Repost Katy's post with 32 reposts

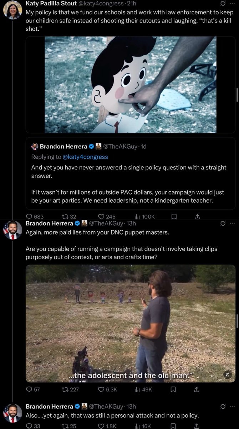click(x=69, y=216)
